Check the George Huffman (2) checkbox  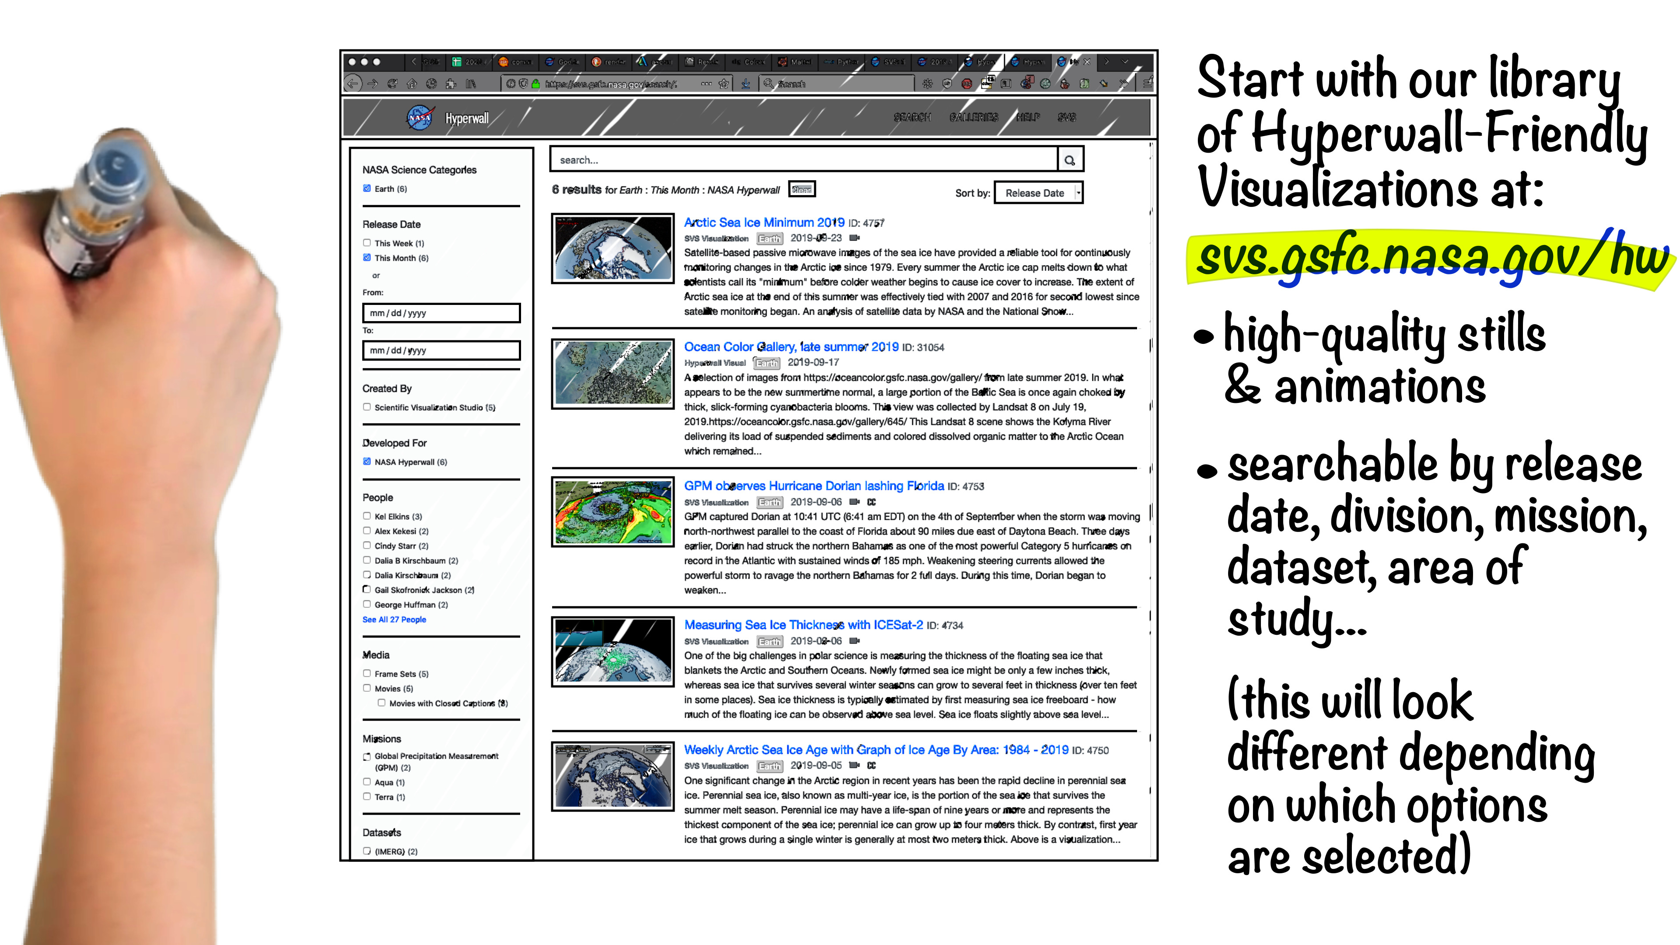pos(367,605)
